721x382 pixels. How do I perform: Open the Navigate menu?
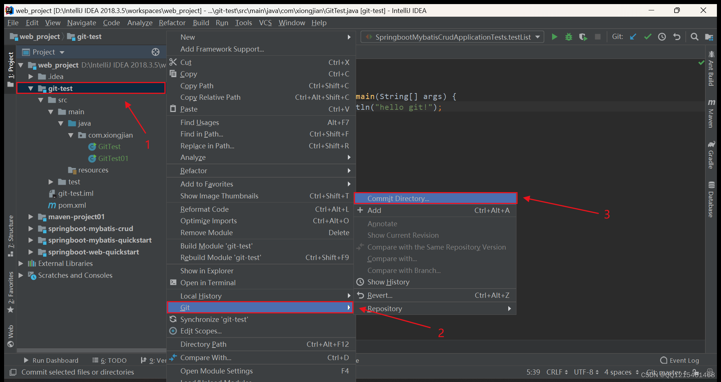pos(81,23)
